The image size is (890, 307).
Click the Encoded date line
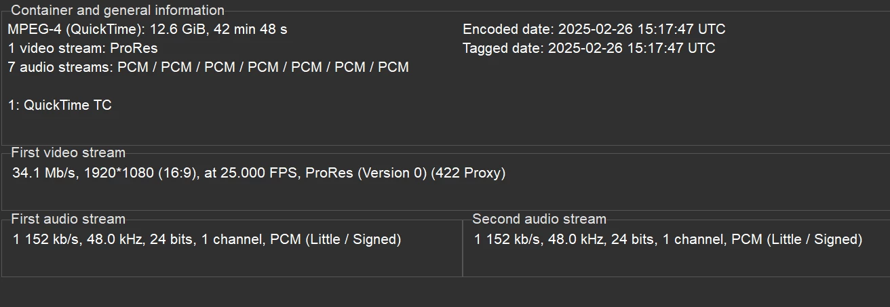click(x=594, y=29)
